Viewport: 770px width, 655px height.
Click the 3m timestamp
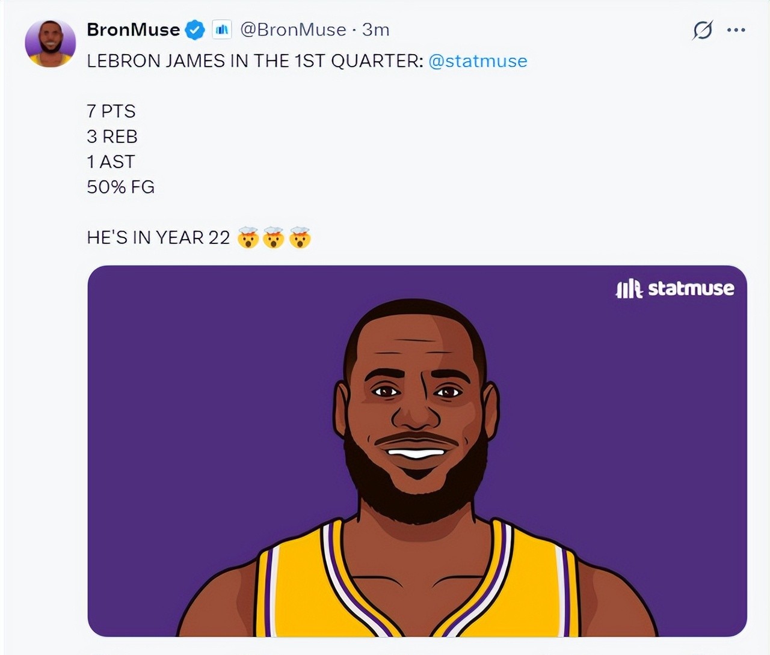pyautogui.click(x=375, y=29)
